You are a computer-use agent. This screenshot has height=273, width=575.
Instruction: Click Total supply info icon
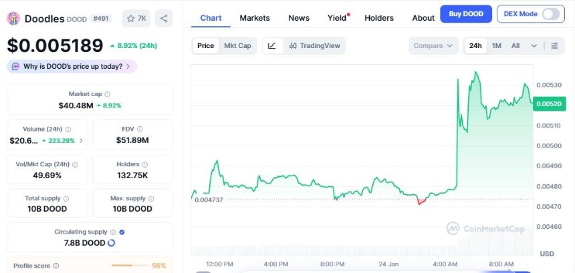(66, 198)
